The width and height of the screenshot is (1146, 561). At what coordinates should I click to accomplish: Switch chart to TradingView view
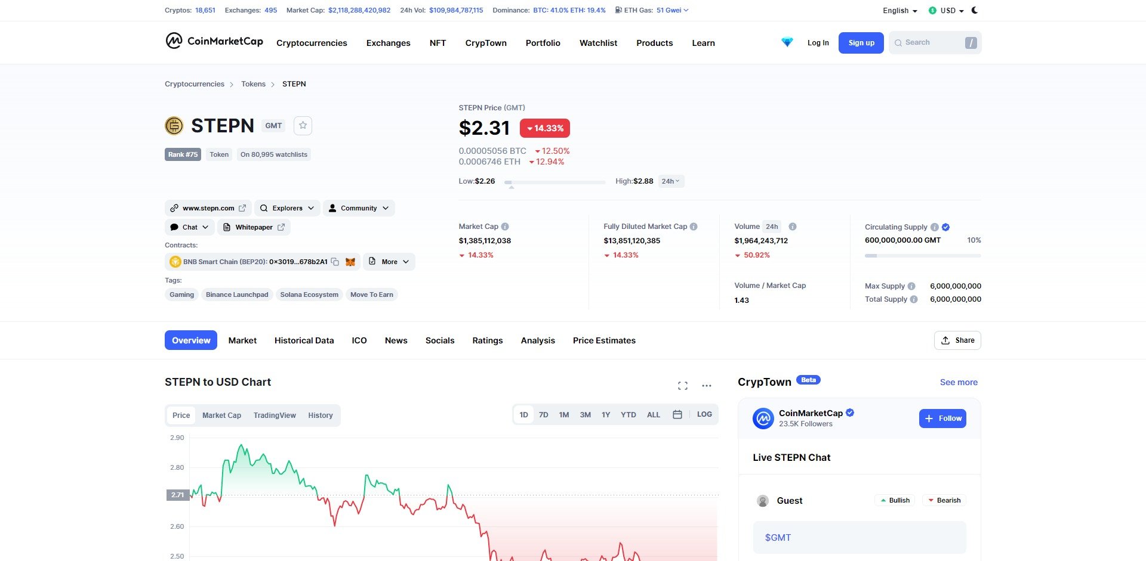point(275,416)
